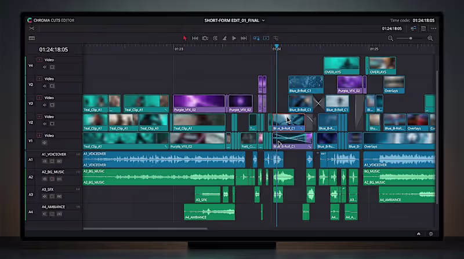Jump to the timeline end with skip-forward
Screen dimensions: 464x259
[244, 38]
